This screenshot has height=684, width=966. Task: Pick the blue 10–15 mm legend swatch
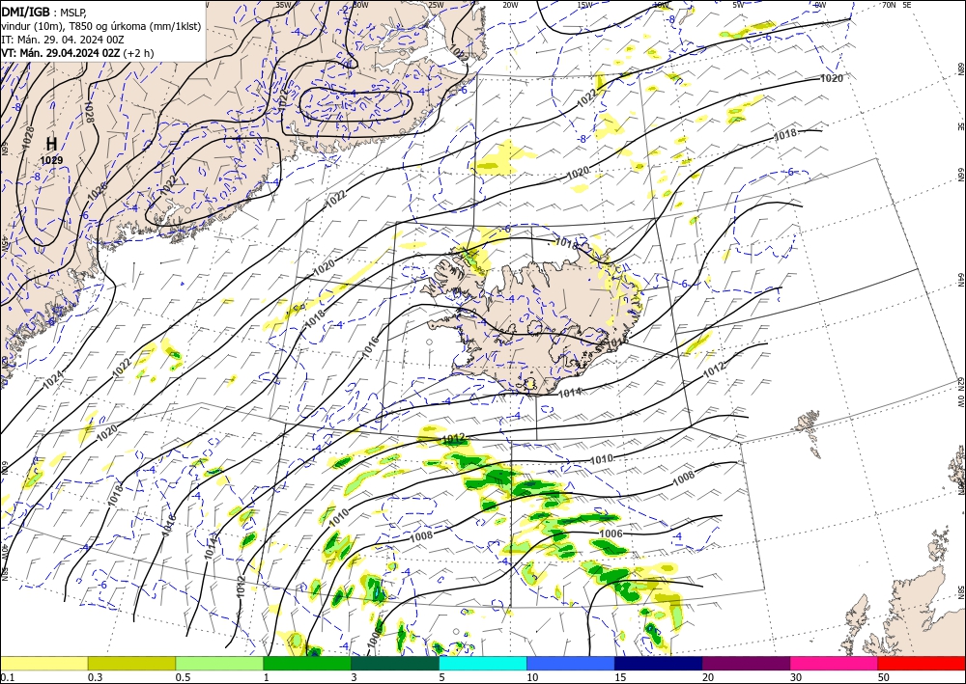click(571, 663)
